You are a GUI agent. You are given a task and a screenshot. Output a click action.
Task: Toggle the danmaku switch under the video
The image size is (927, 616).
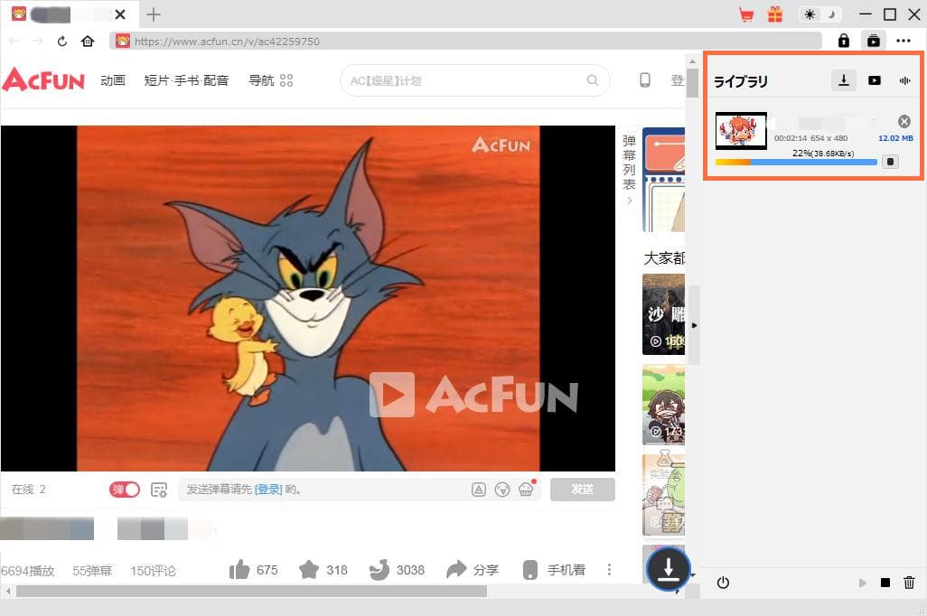[x=126, y=490]
